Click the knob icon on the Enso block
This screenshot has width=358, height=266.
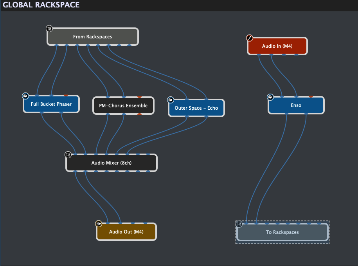pos(270,97)
